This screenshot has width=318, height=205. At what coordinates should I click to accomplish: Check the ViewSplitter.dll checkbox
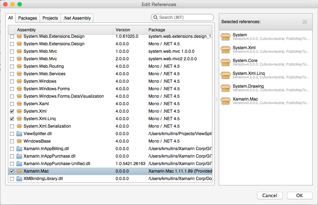[x=12, y=134]
